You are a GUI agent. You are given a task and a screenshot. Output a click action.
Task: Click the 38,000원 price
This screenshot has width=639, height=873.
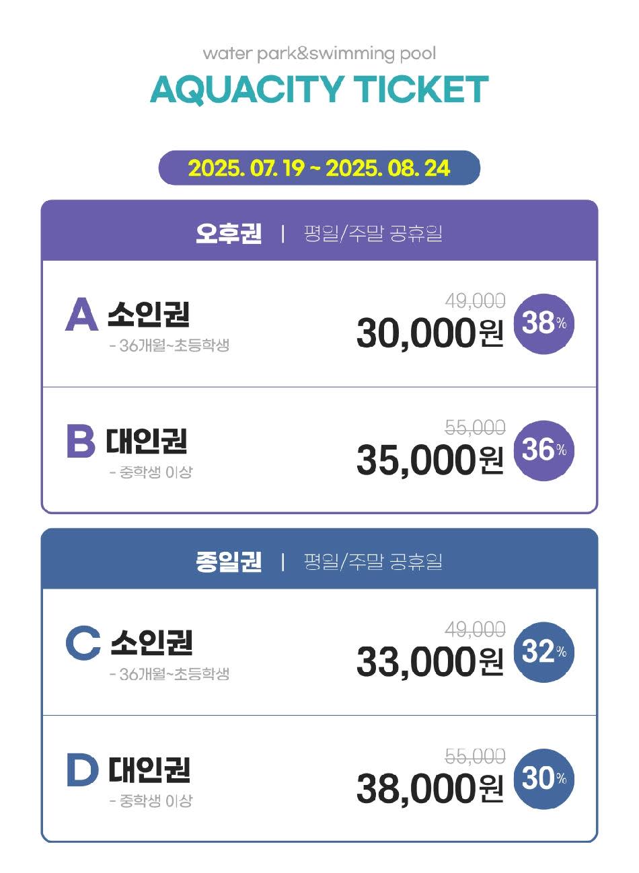click(430, 789)
